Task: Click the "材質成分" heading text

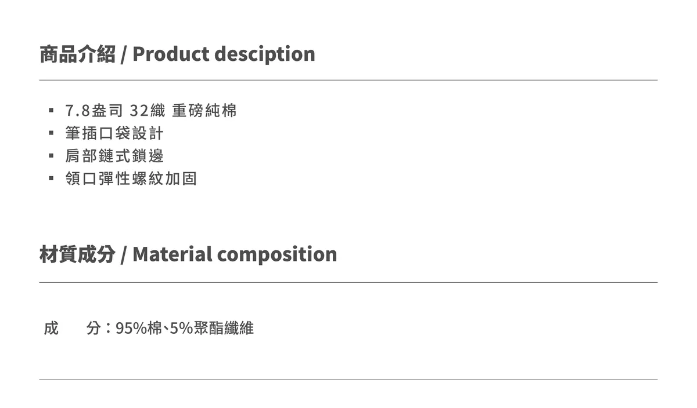Action: 77,254
